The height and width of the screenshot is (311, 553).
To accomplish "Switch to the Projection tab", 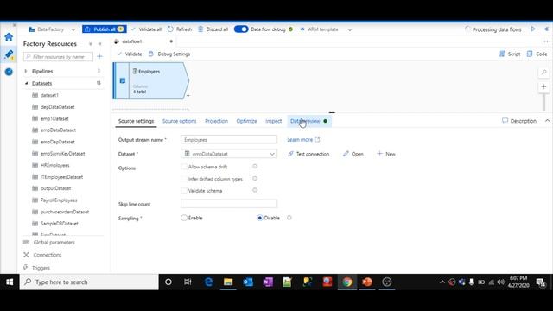I will (216, 121).
